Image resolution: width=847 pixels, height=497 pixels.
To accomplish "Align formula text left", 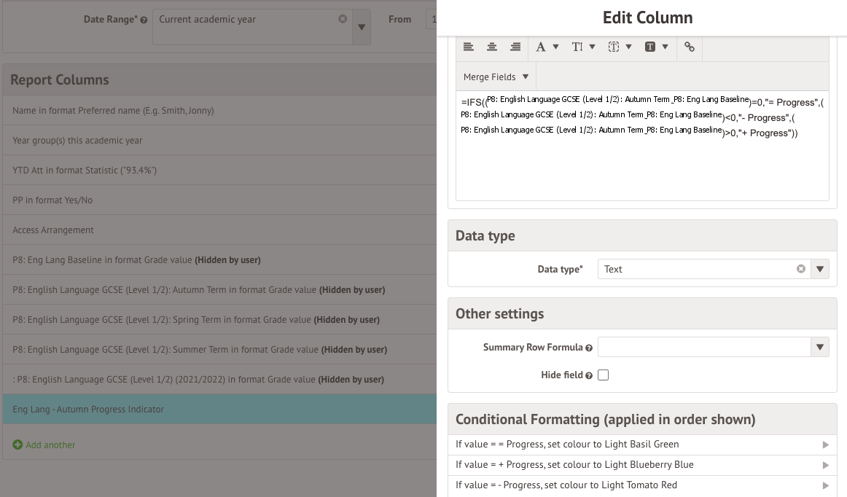I will pyautogui.click(x=469, y=46).
